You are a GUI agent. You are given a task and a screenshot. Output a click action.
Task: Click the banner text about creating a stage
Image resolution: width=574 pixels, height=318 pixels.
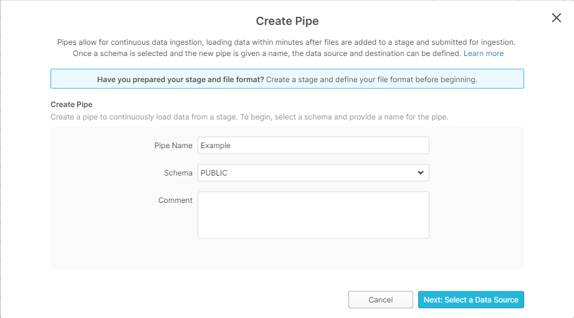(371, 80)
